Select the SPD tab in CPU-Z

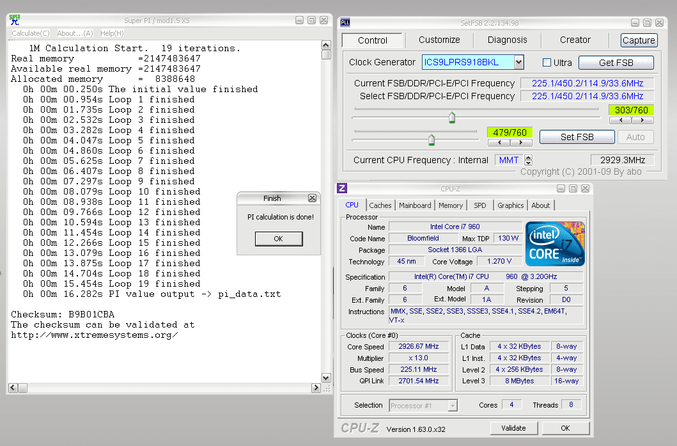click(479, 205)
